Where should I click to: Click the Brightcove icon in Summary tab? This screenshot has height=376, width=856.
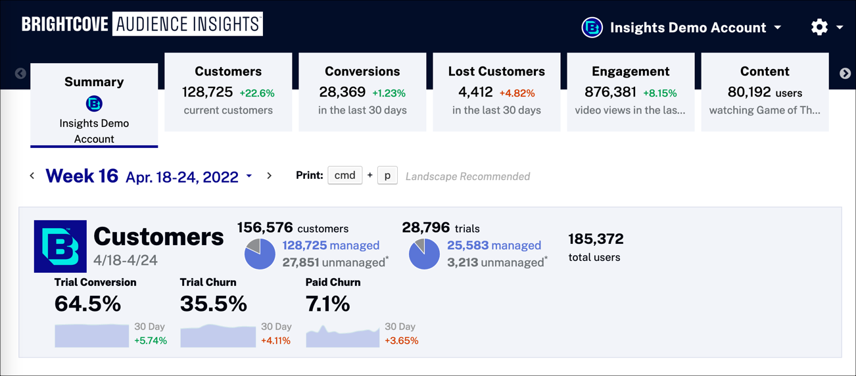pos(94,104)
